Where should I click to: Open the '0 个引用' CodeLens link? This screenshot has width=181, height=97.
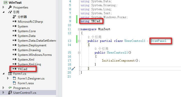coord(101,49)
